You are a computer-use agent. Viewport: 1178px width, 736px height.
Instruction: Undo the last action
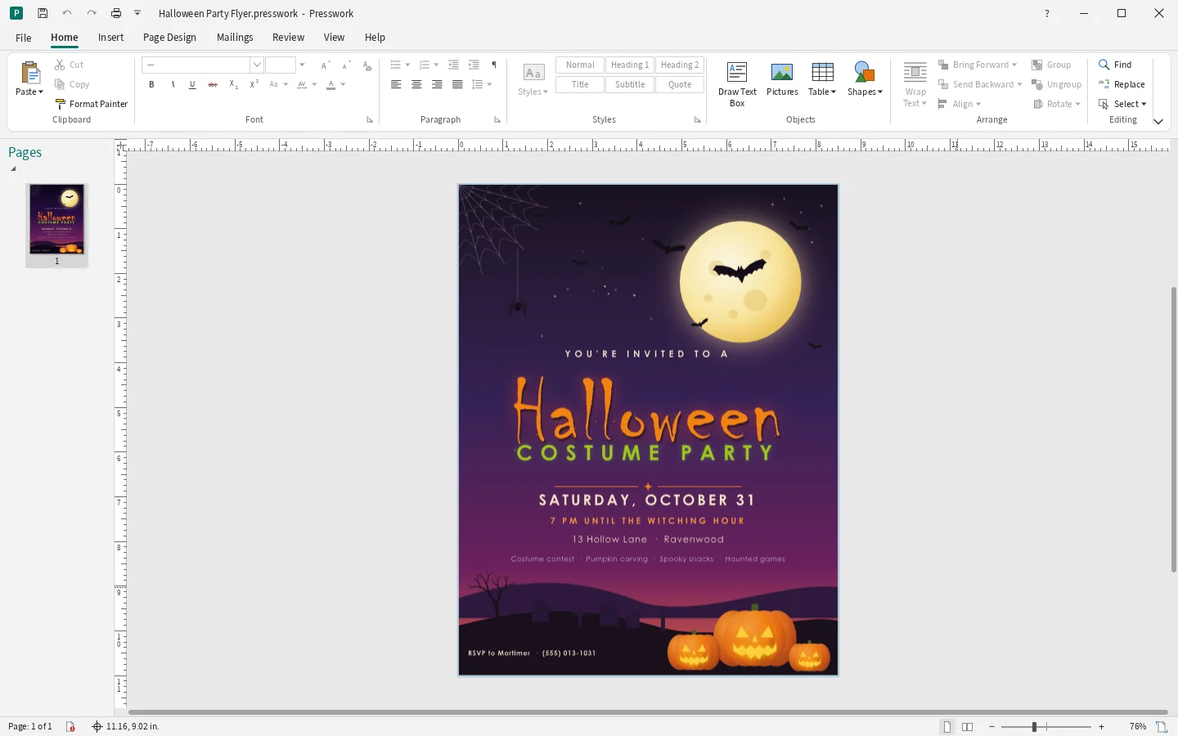pos(67,13)
